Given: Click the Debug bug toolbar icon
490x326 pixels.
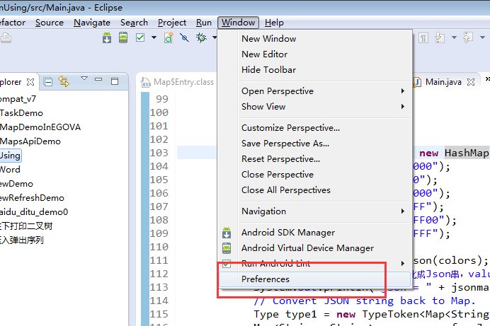Looking at the screenshot, I should click(201, 37).
